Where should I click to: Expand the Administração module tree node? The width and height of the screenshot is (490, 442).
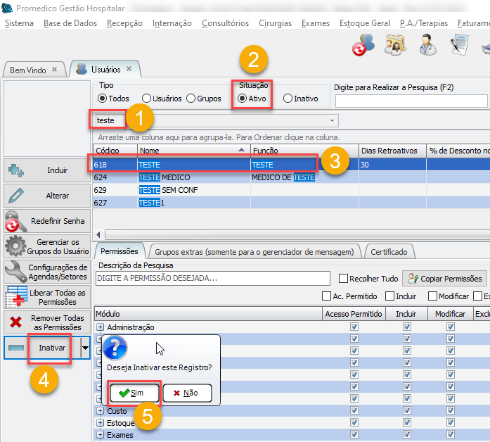click(100, 327)
